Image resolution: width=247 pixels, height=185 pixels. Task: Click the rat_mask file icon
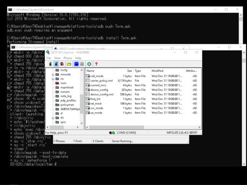[x=88, y=104]
